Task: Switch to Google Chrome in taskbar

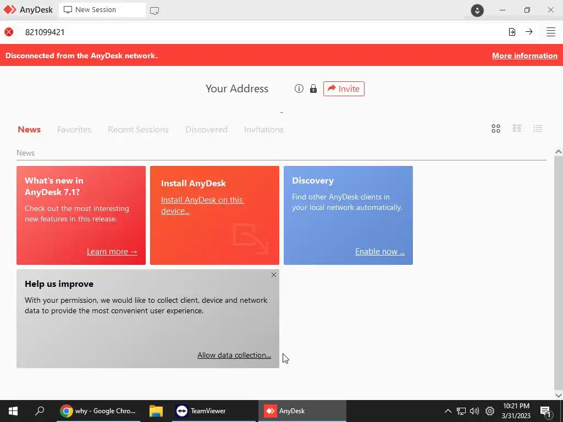Action: tap(98, 411)
